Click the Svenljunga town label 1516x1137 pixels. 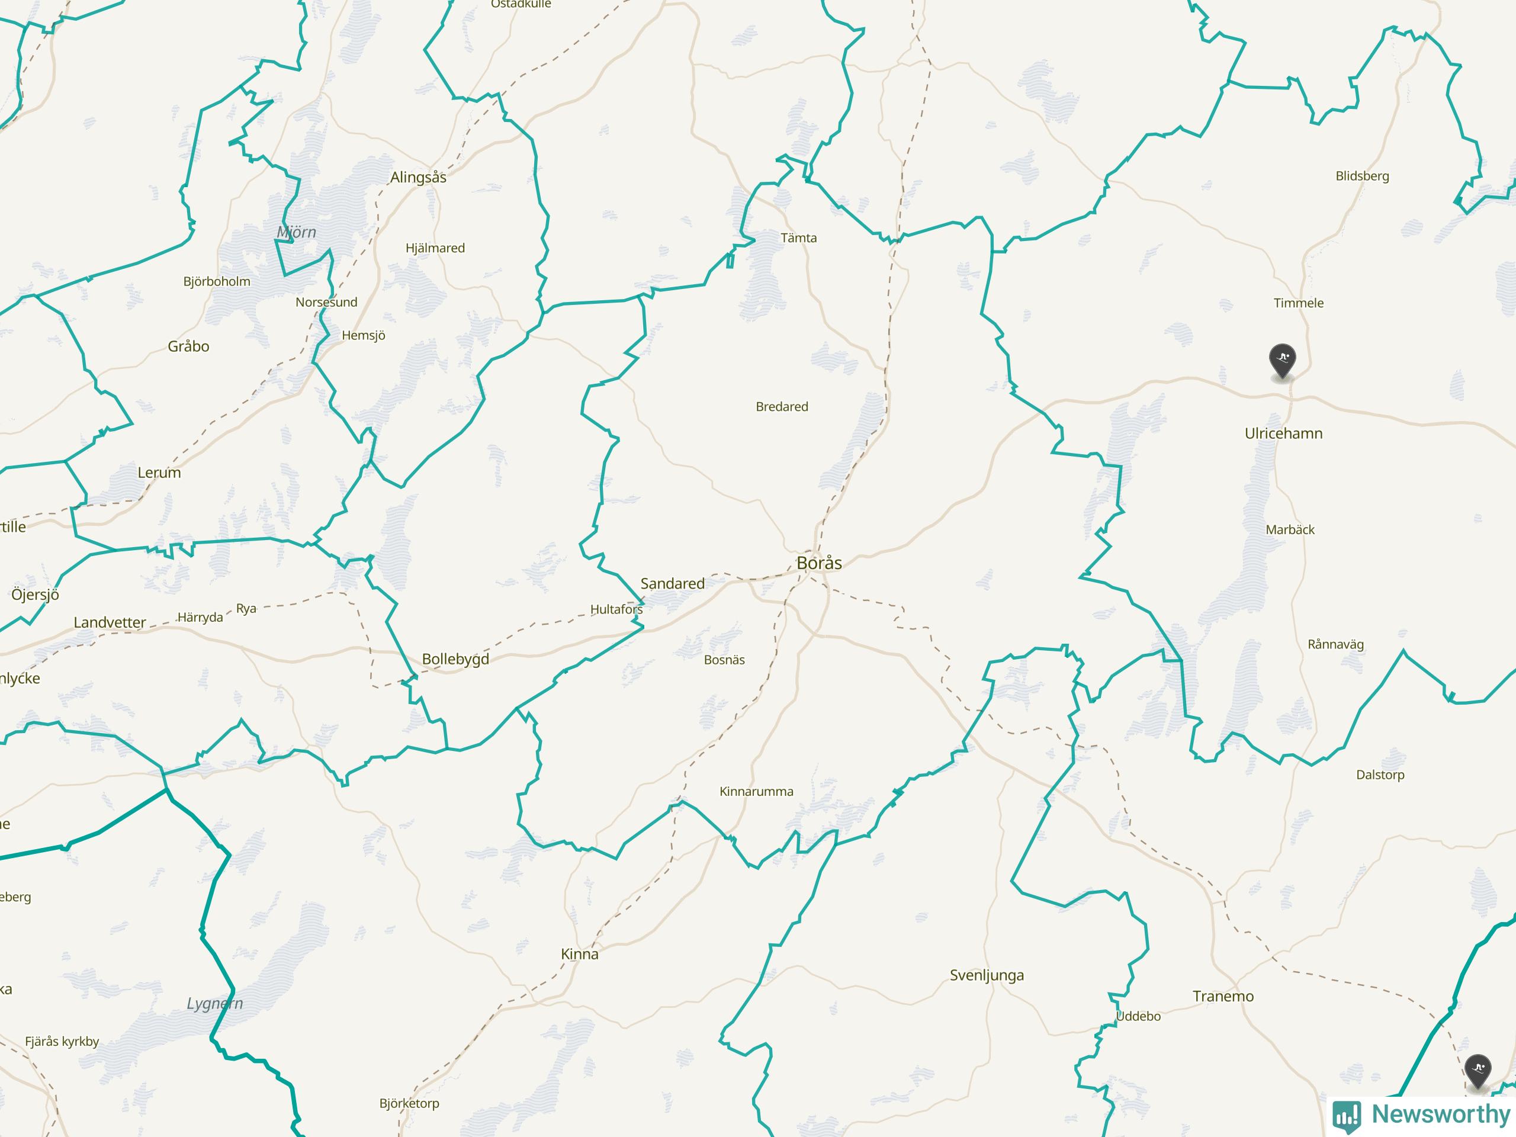click(x=987, y=975)
